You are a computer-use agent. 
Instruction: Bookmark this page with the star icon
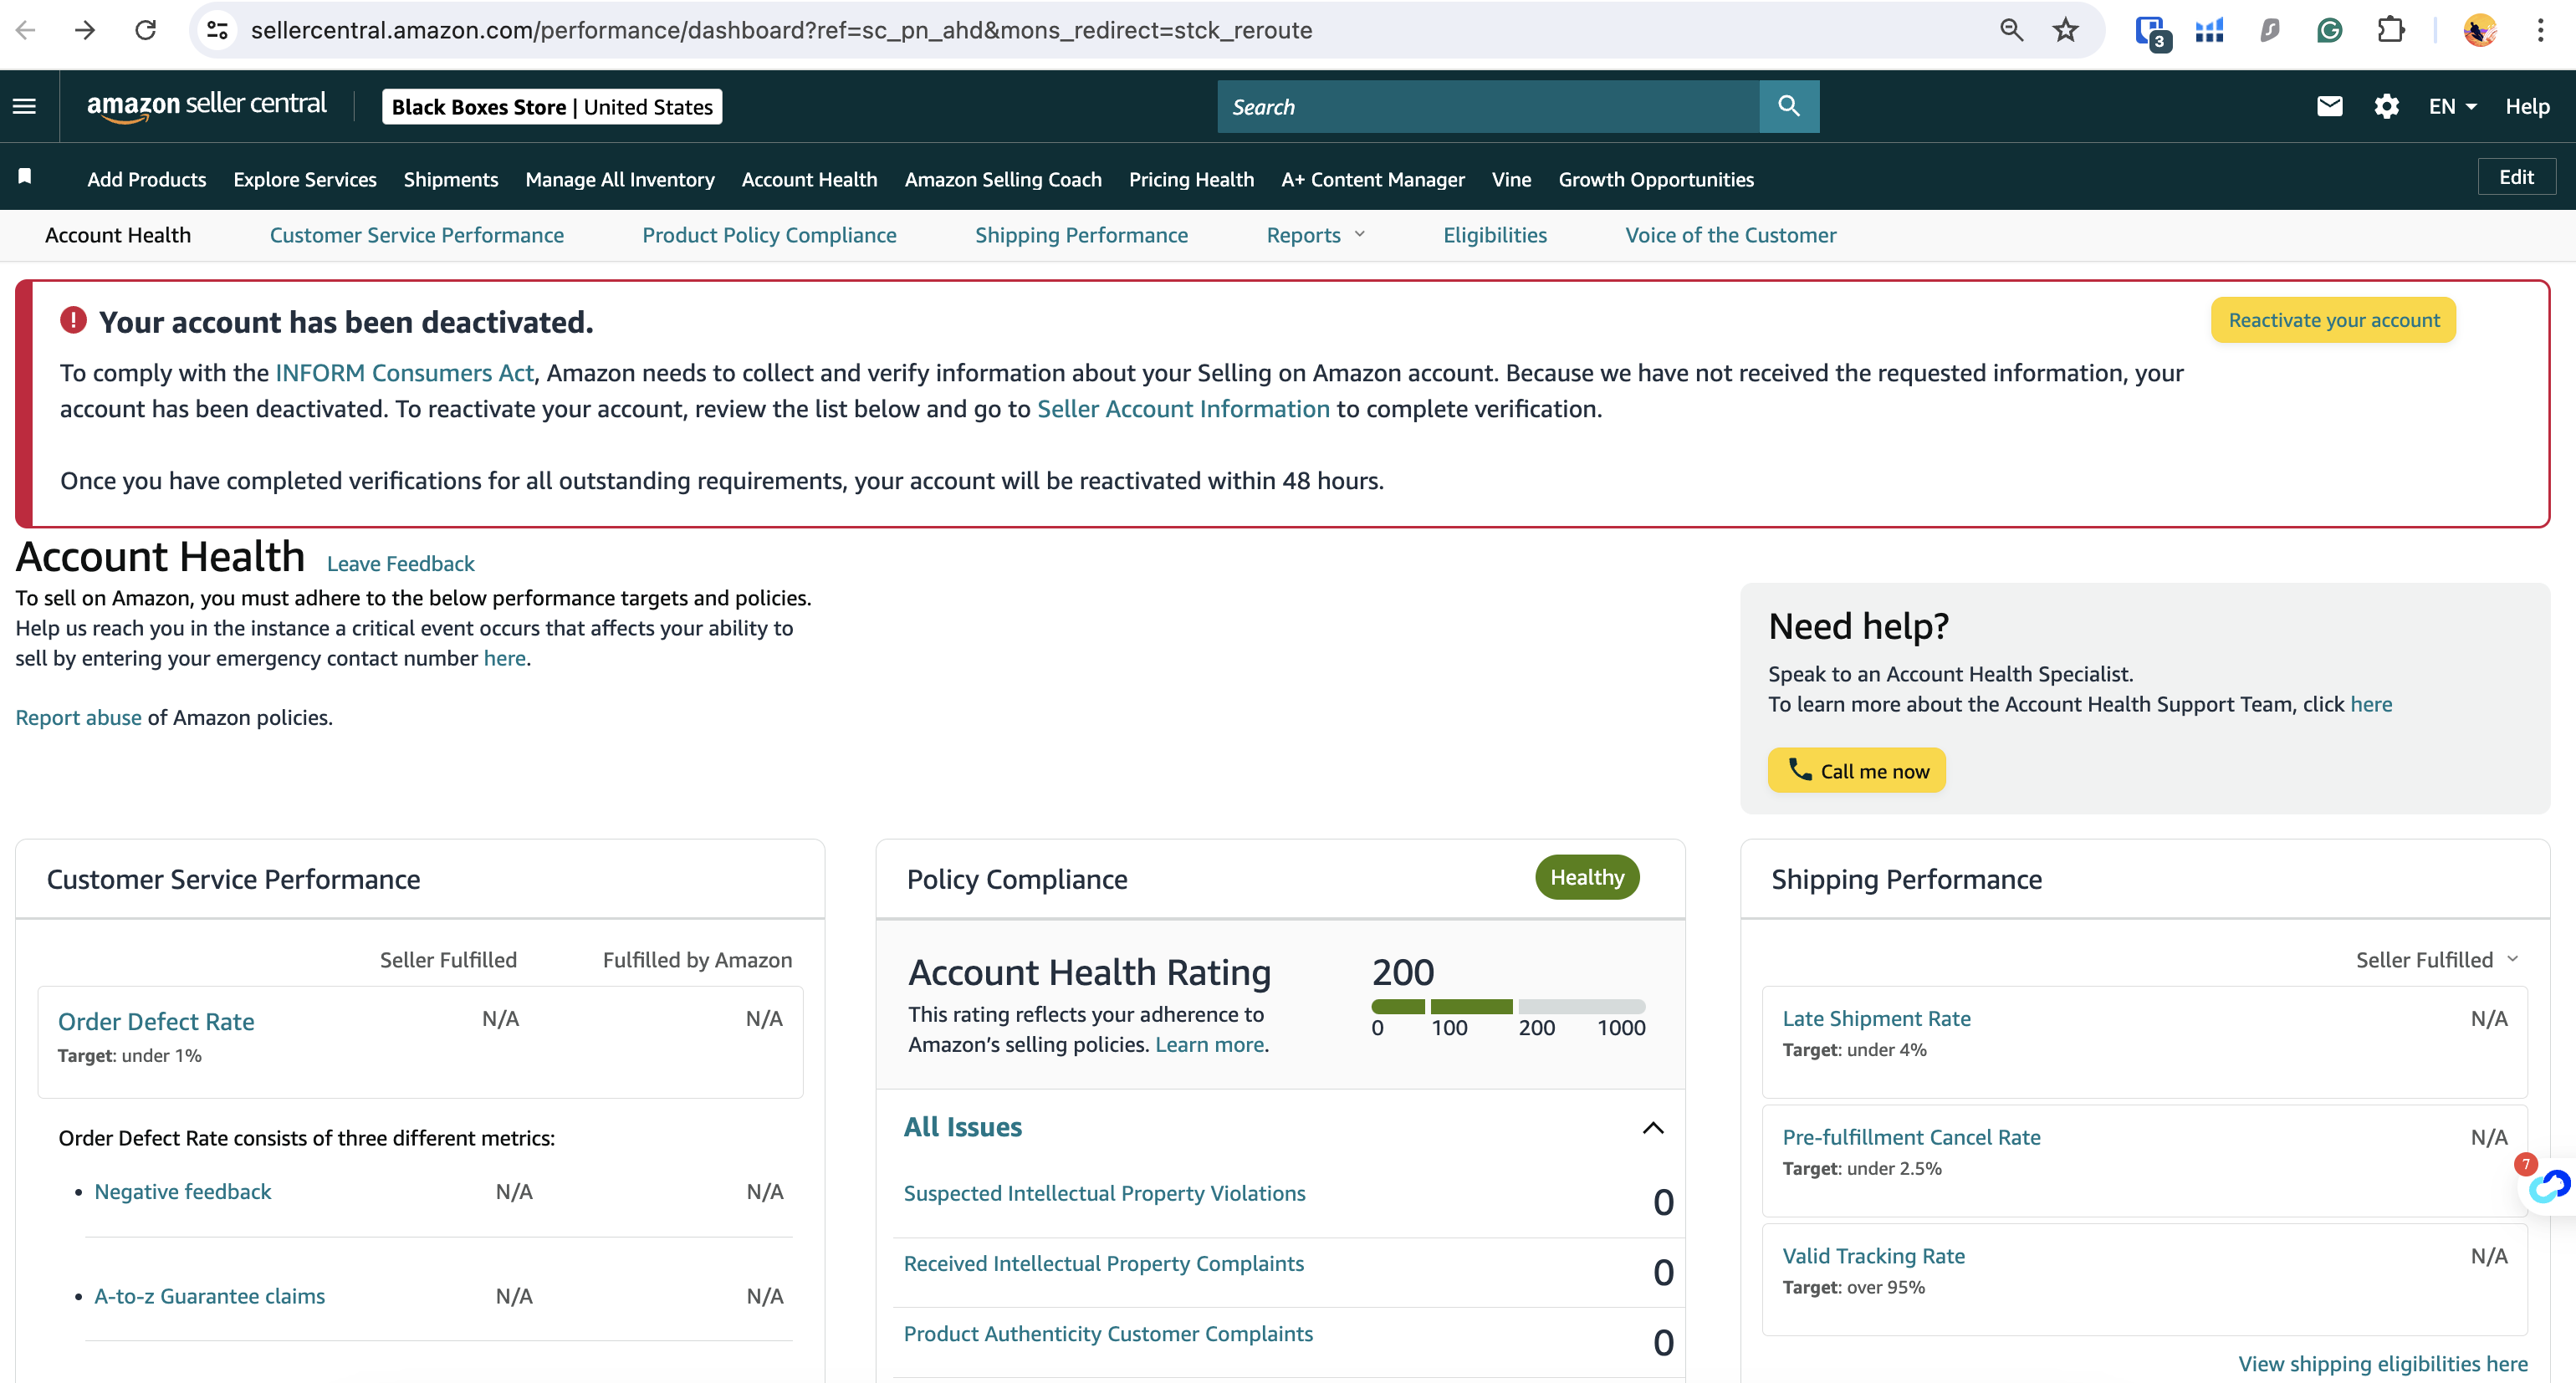point(2066,30)
